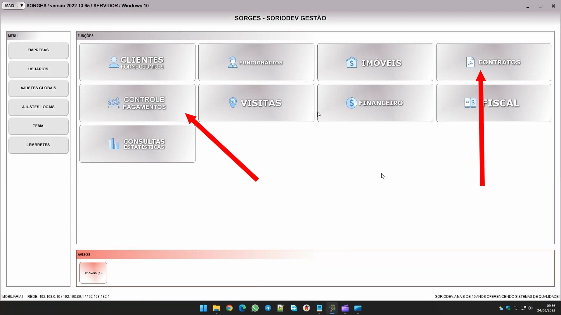Open the Funcionários module tile
Viewport: 561px width, 315px height.
click(256, 62)
